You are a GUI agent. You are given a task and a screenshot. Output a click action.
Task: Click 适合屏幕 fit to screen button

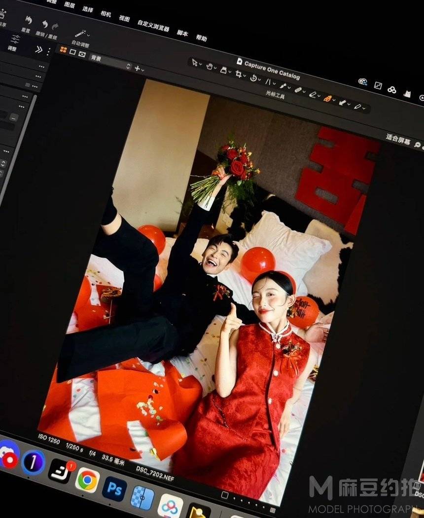(398, 139)
